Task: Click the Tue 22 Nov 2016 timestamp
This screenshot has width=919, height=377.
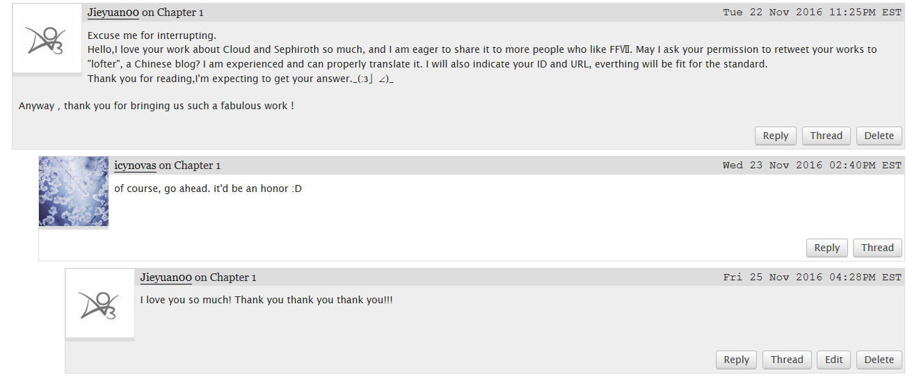Action: pos(812,13)
